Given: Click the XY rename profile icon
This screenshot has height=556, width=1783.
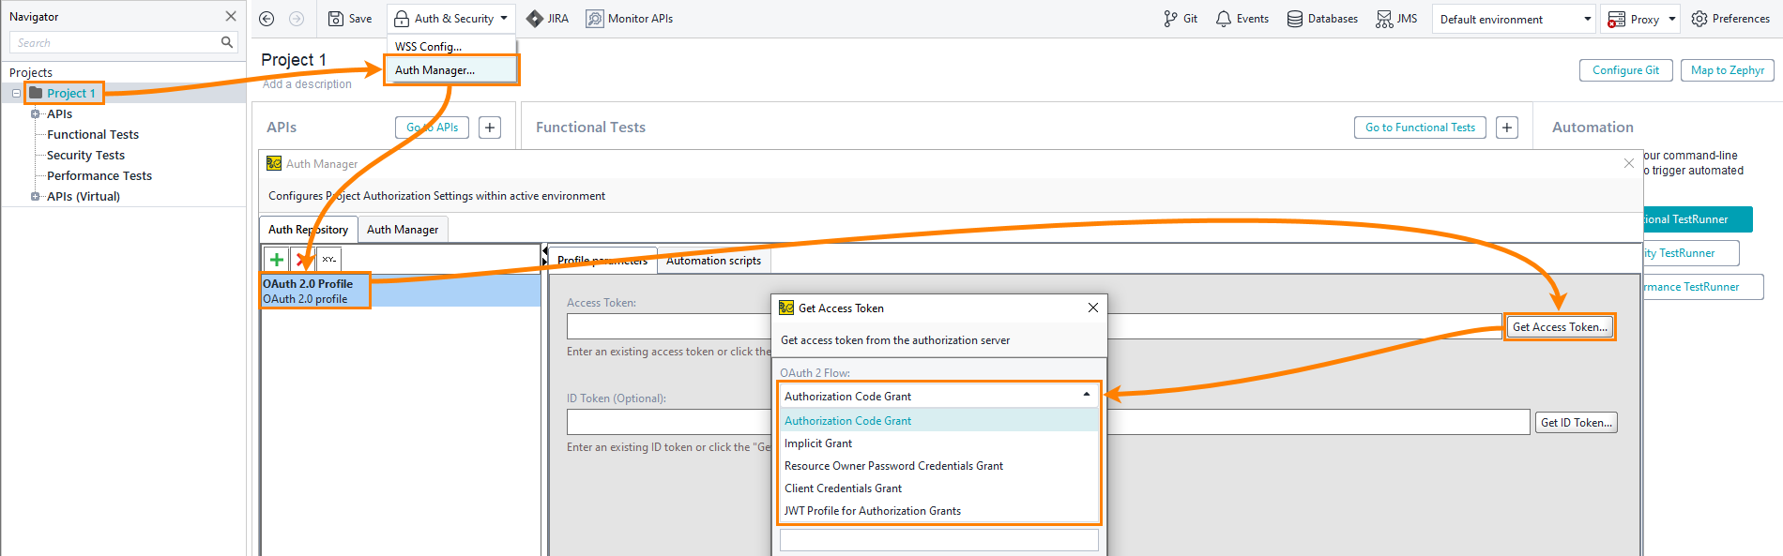Looking at the screenshot, I should tap(329, 260).
